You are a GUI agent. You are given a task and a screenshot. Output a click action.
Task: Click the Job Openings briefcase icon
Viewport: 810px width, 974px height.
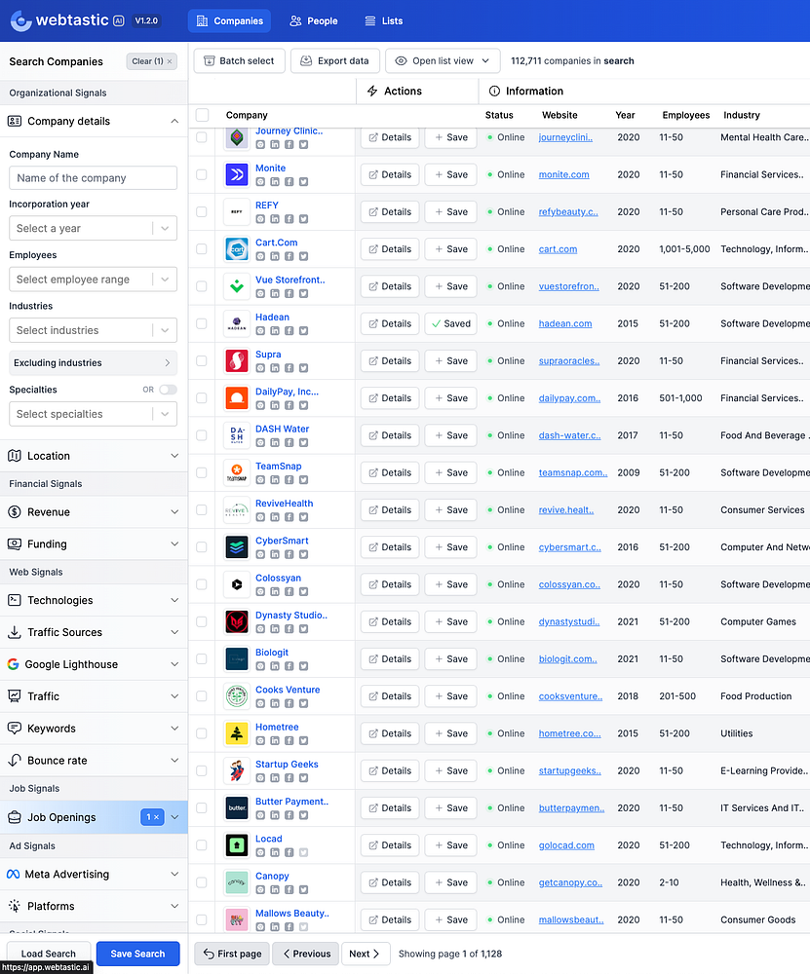15,817
